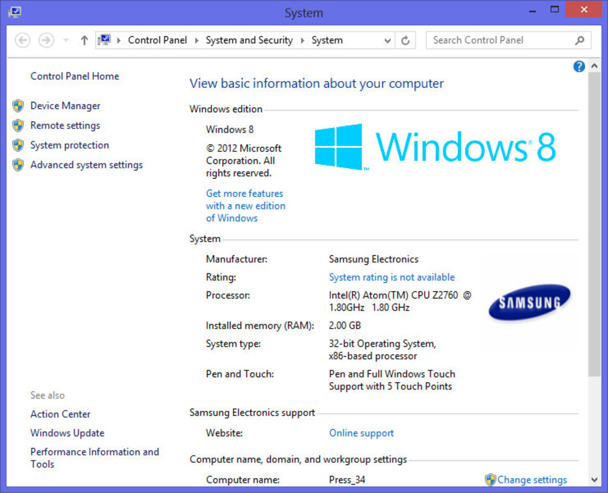Click the Samsung Electronics manufacturer value
Screen dimensions: 608x493
(373, 260)
